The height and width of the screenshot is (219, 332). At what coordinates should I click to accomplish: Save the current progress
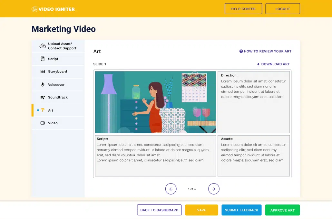click(x=201, y=210)
